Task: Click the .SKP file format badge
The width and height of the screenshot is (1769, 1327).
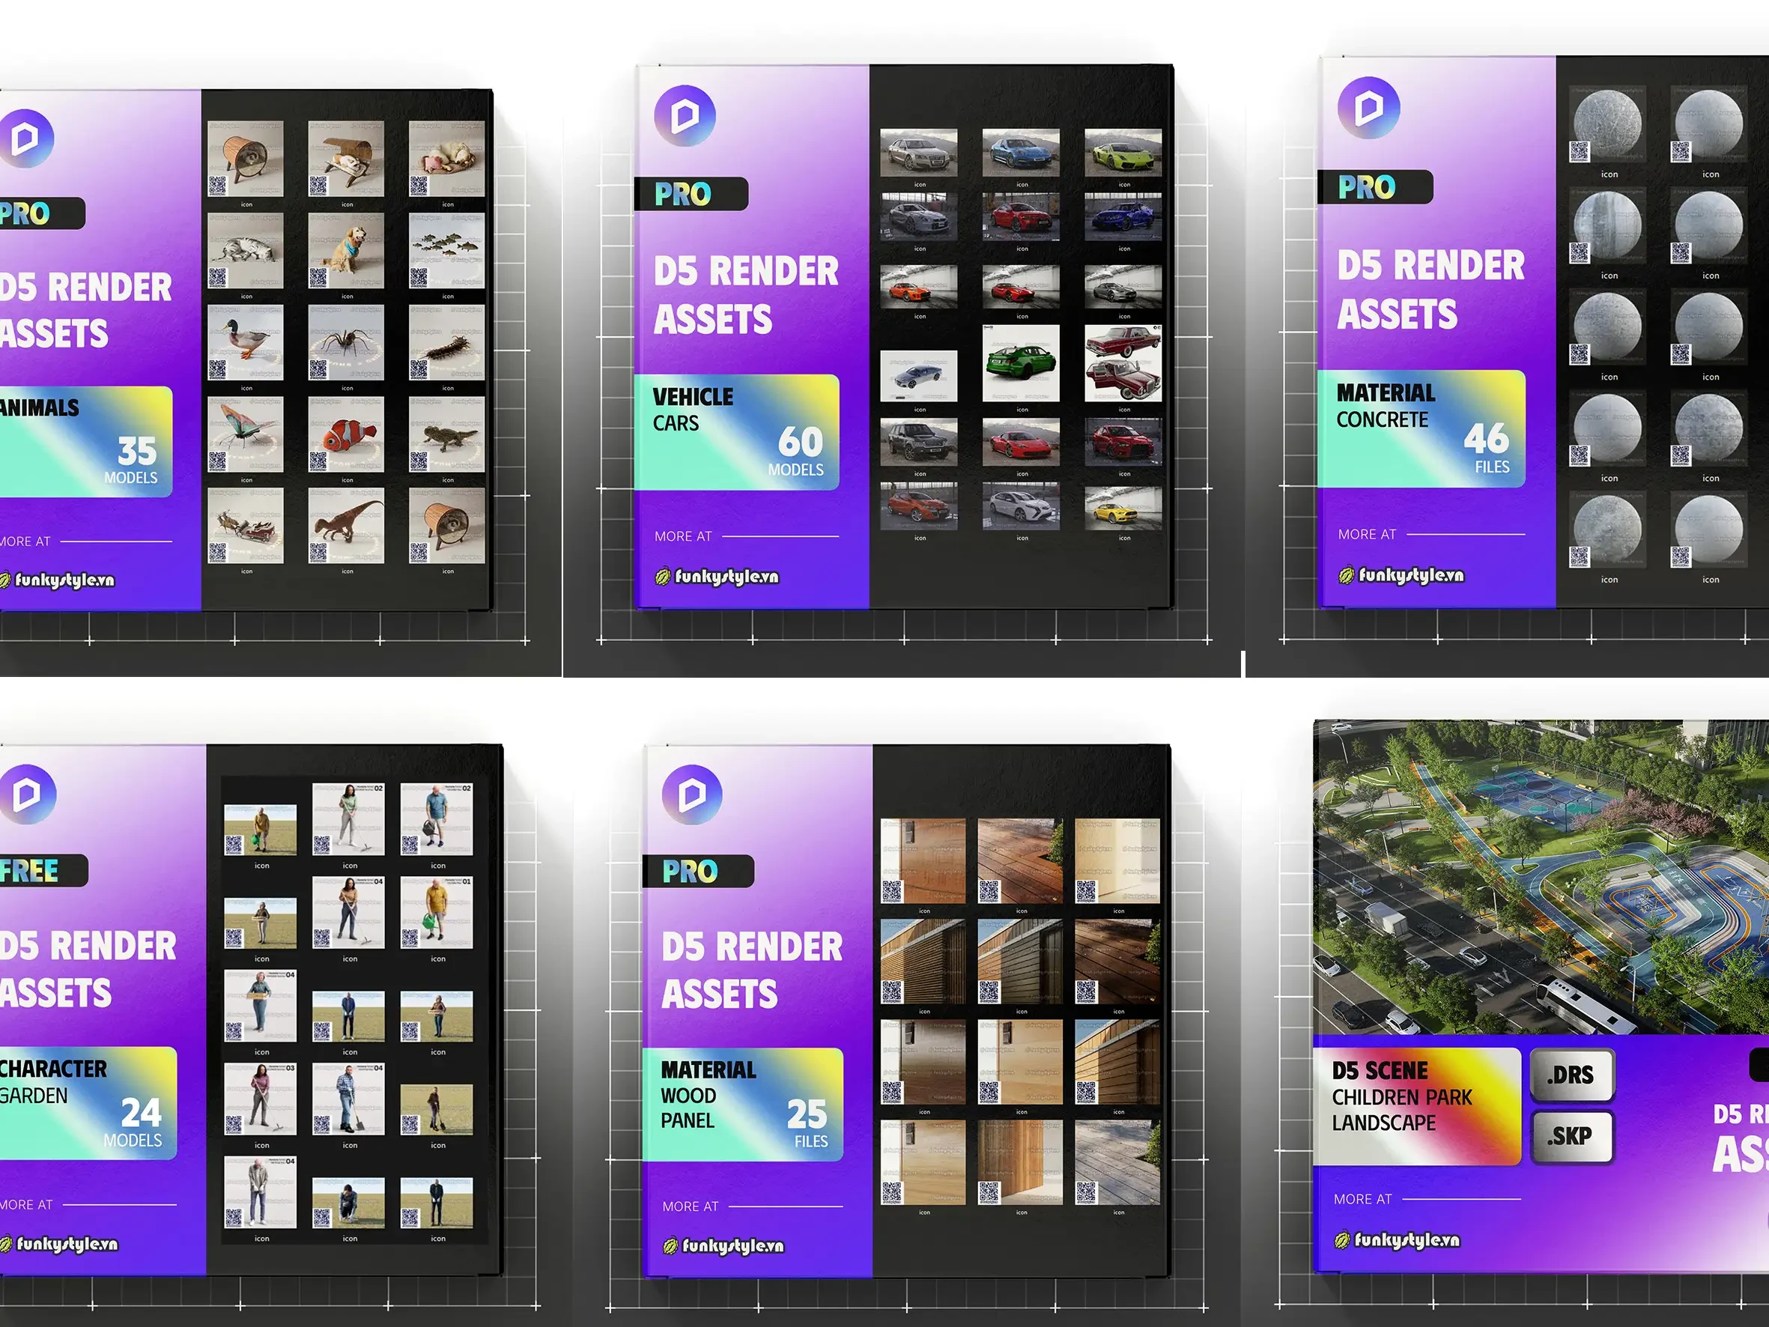Action: [1572, 1136]
